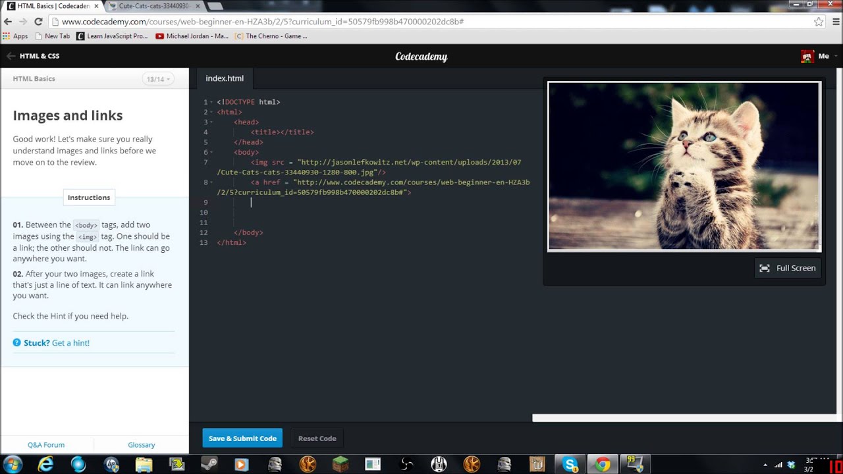Click the Reset Code button

click(x=317, y=438)
